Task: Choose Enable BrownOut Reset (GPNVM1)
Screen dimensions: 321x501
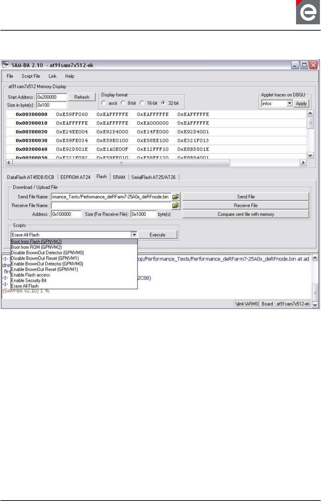Action: (x=74, y=269)
